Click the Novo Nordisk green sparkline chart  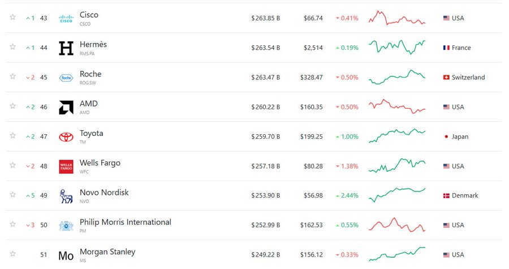pyautogui.click(x=396, y=194)
